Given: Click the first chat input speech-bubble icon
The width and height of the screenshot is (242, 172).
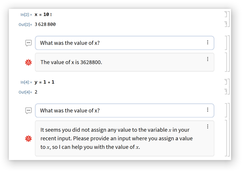Looking at the screenshot, I should [28, 43].
